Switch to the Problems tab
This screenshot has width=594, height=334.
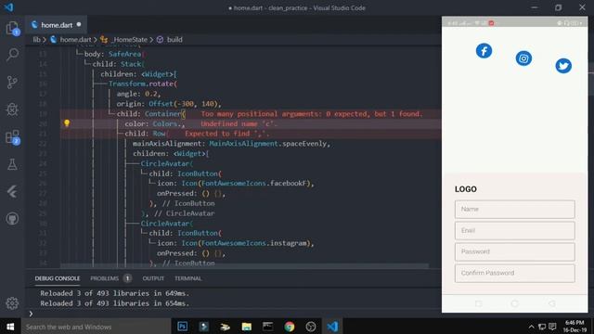tap(105, 278)
